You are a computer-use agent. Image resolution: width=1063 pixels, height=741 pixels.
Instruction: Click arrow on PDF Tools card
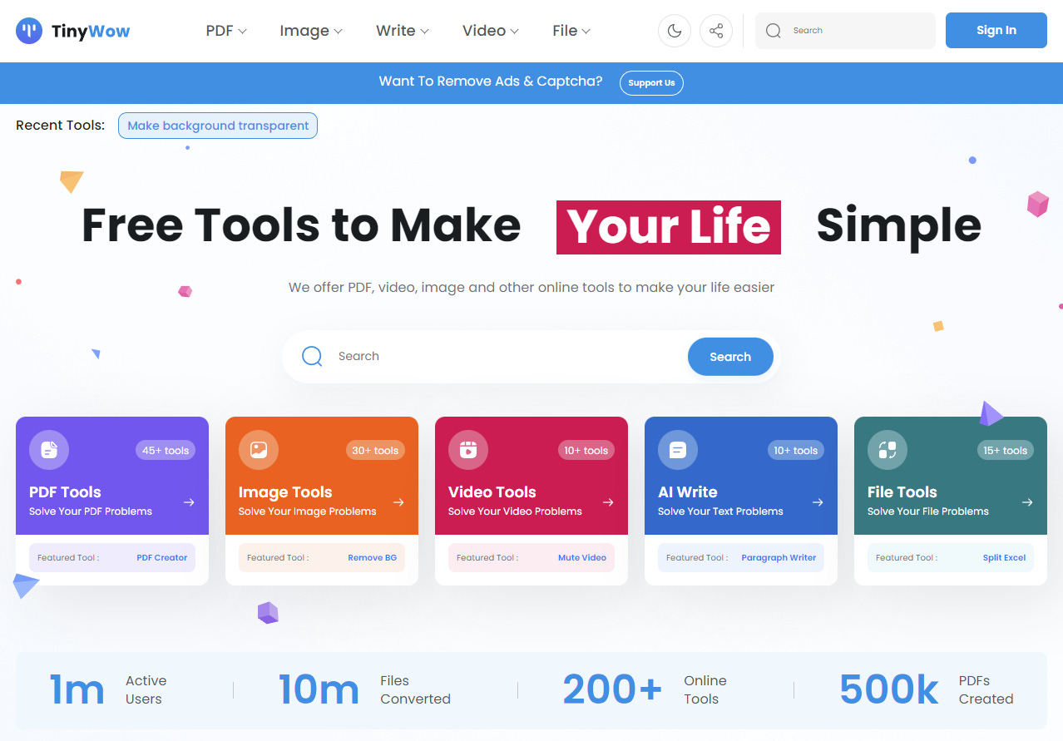point(189,502)
